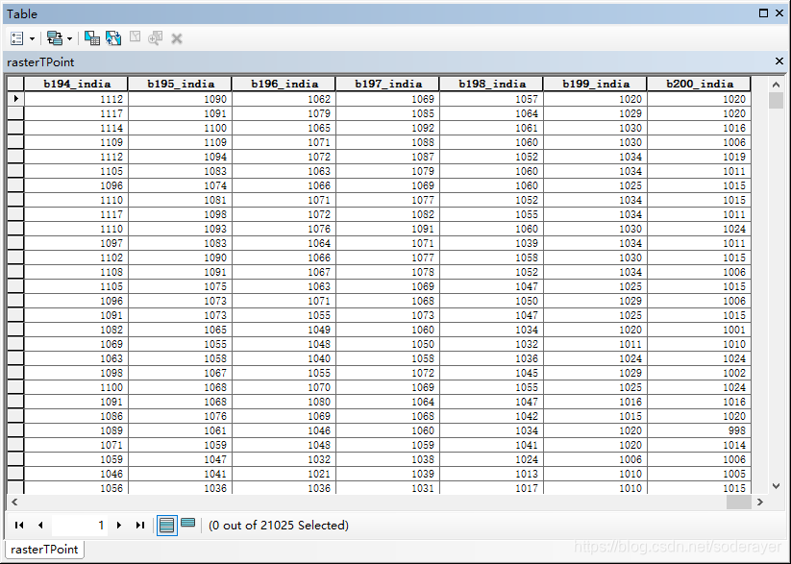The image size is (791, 564).
Task: Click the Delete Selected icon
Action: [x=177, y=38]
